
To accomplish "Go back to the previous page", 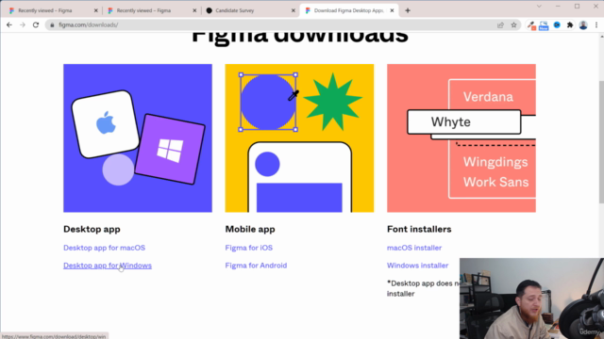I will 9,25.
